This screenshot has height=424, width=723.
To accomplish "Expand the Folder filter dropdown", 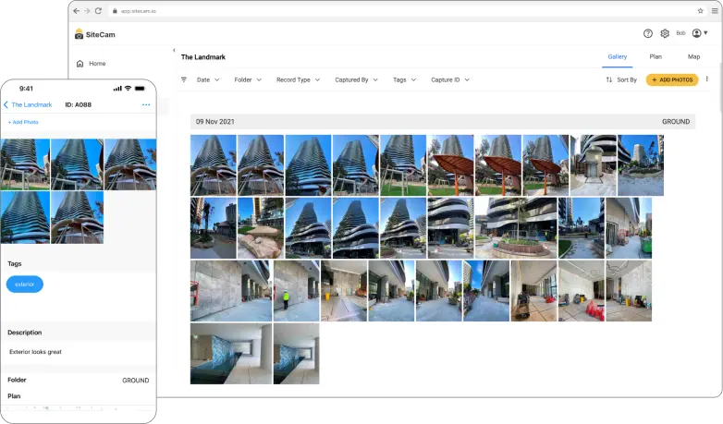I will (248, 79).
